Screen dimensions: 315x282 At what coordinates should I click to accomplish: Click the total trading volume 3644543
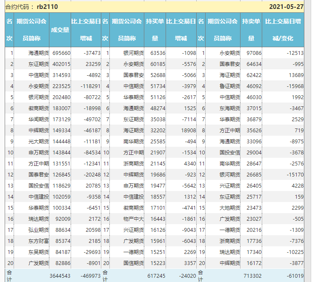pos(60,276)
